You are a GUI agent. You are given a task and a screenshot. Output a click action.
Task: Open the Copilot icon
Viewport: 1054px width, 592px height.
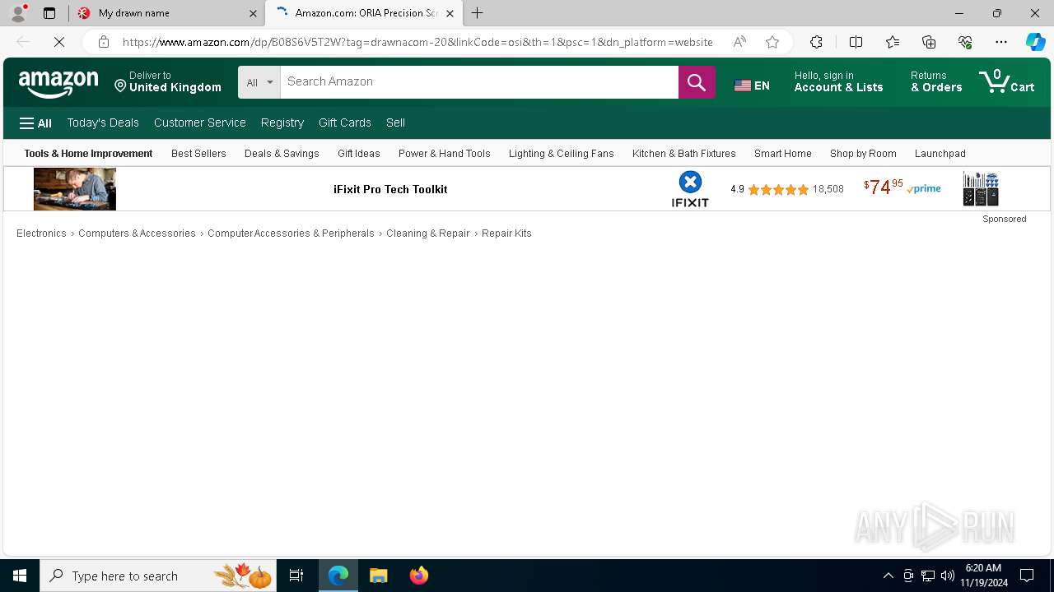pyautogui.click(x=1035, y=42)
